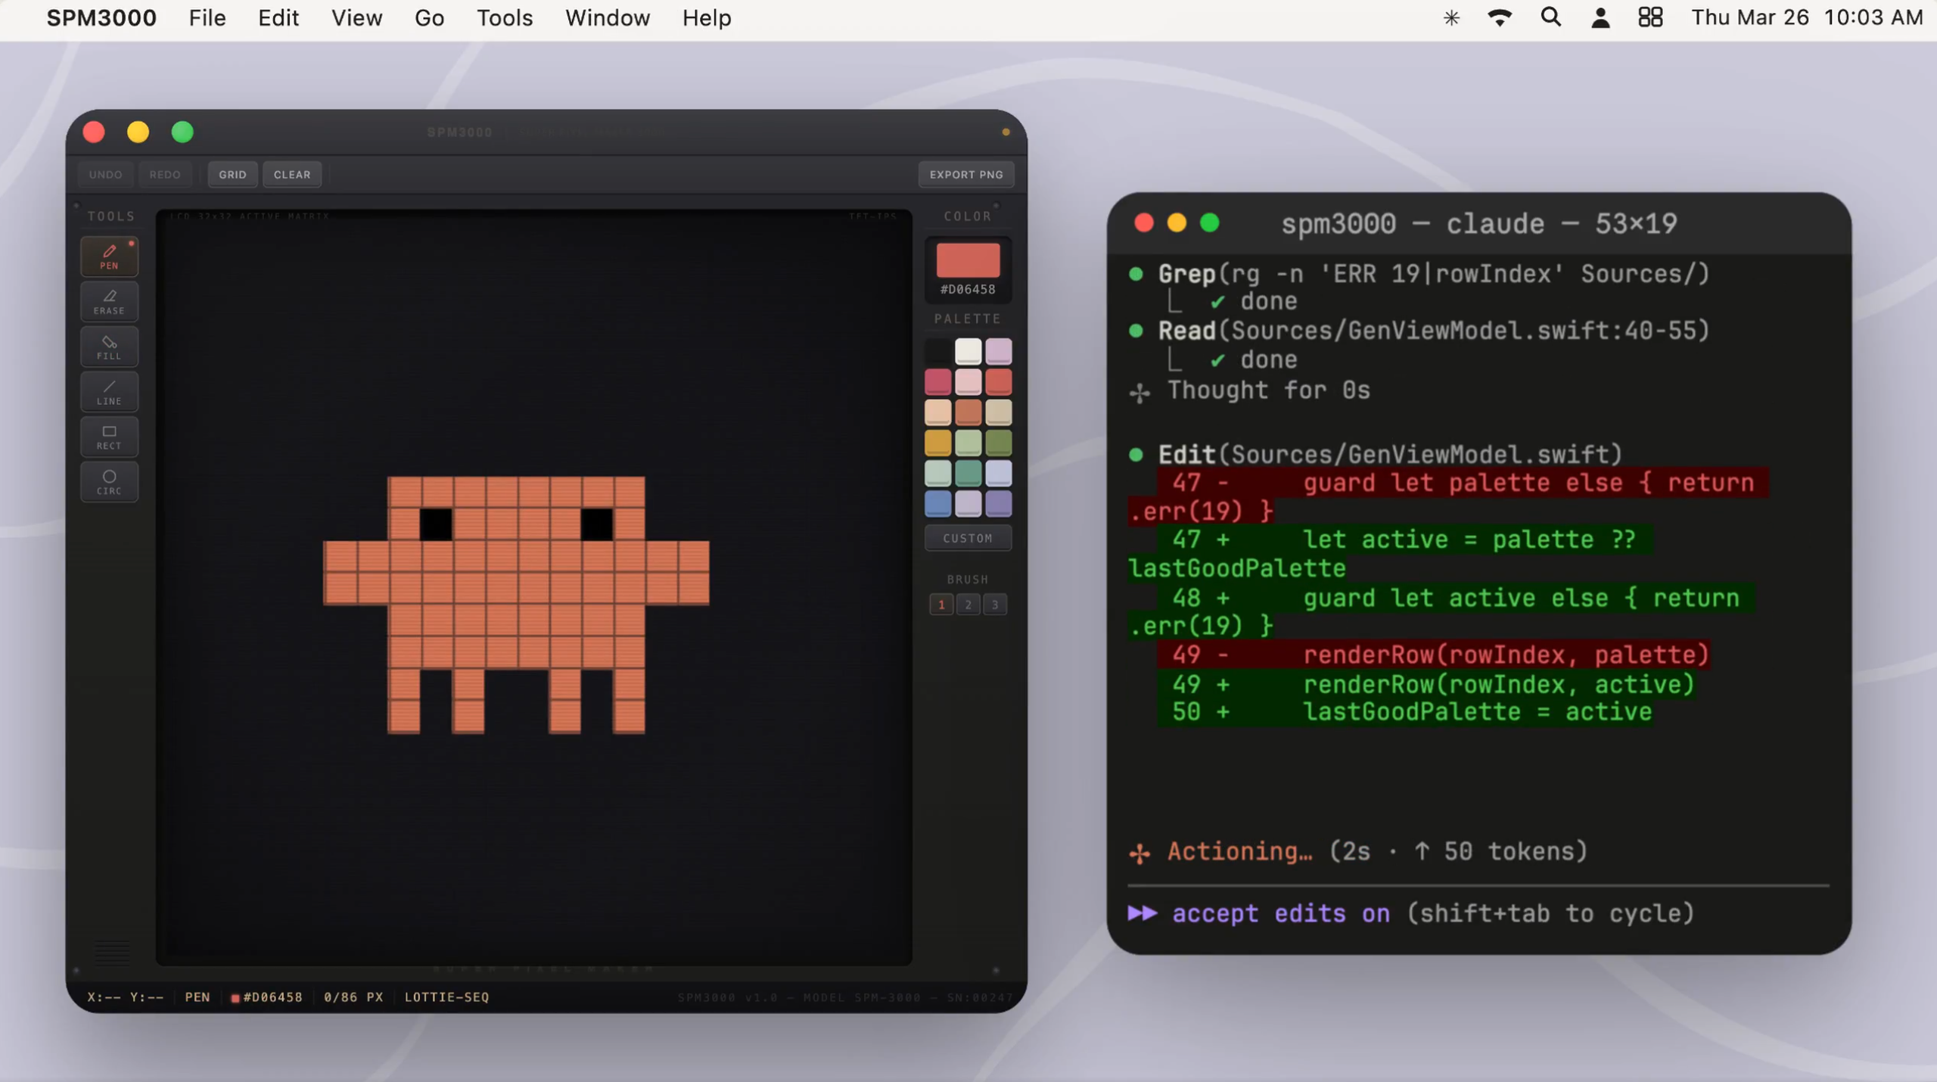Activate the Fill bucket tool
Viewport: 1937px width, 1082px height.
coord(109,347)
